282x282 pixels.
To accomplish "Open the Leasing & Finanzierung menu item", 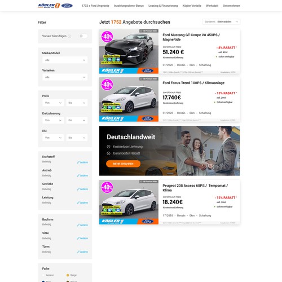I will pyautogui.click(x=163, y=6).
